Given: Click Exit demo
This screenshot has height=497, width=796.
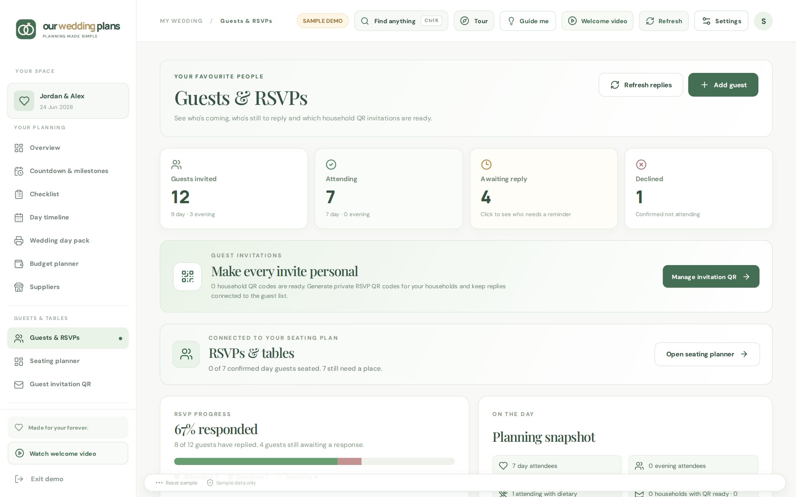Looking at the screenshot, I should pos(39,479).
